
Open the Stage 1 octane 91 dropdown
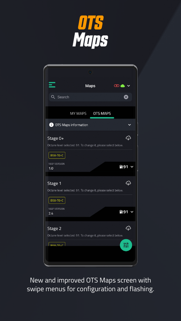tap(126, 212)
